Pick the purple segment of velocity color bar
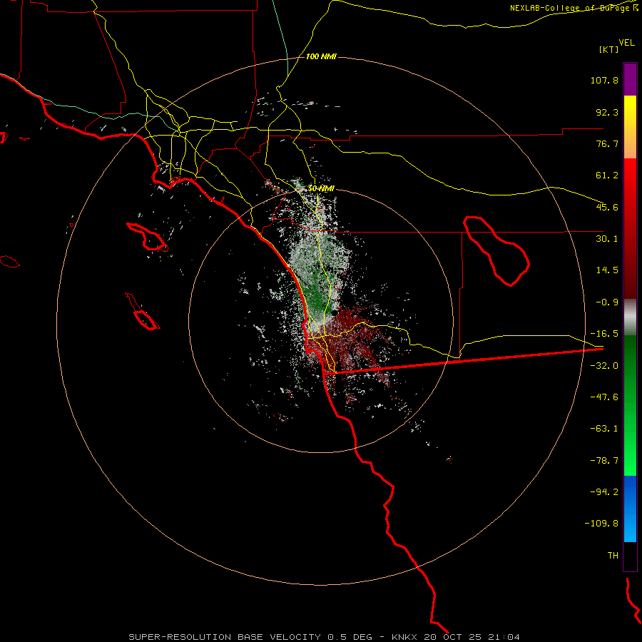Image resolution: width=642 pixels, height=642 pixels. [x=630, y=79]
